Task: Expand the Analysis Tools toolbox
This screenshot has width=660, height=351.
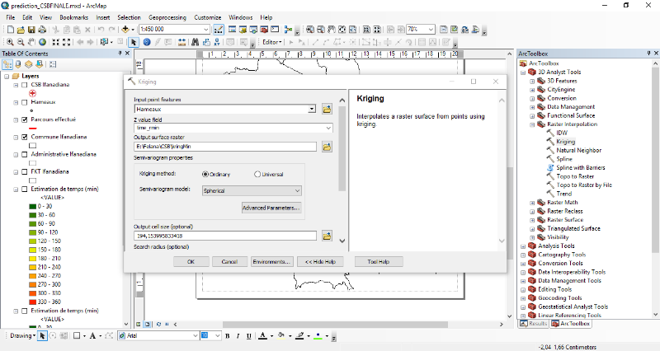Action: [x=523, y=246]
